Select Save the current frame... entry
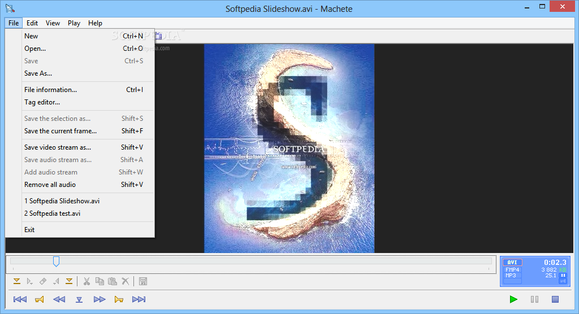This screenshot has width=579, height=314. (x=88, y=131)
